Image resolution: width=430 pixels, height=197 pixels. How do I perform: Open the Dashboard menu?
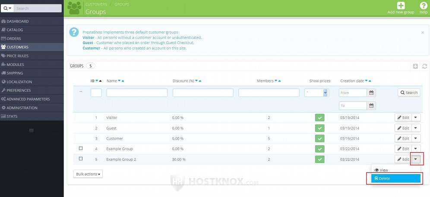32,22
